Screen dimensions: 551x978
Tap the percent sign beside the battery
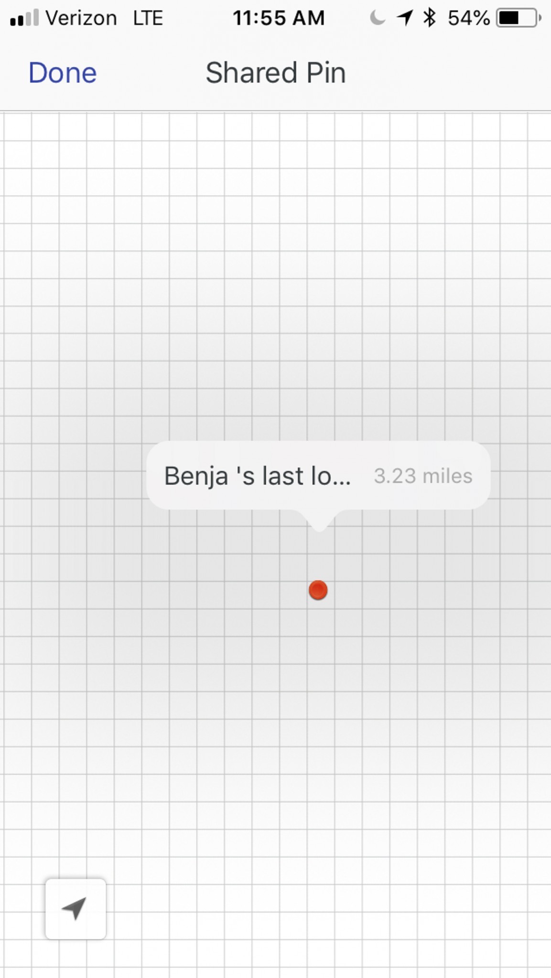pyautogui.click(x=482, y=18)
